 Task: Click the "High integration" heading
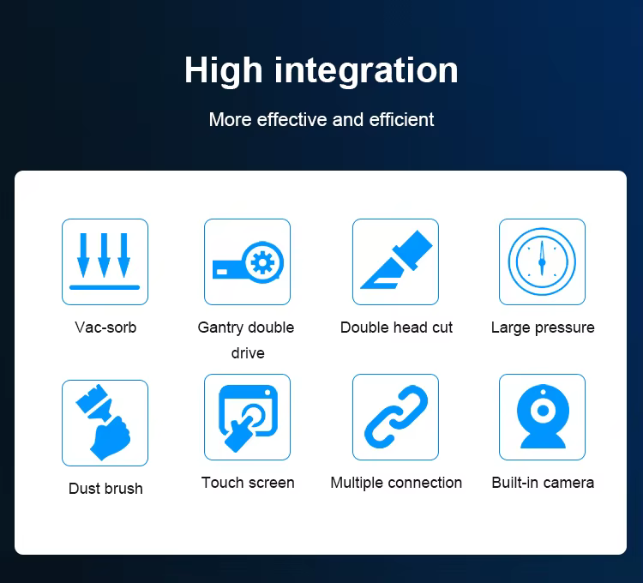[x=321, y=70]
